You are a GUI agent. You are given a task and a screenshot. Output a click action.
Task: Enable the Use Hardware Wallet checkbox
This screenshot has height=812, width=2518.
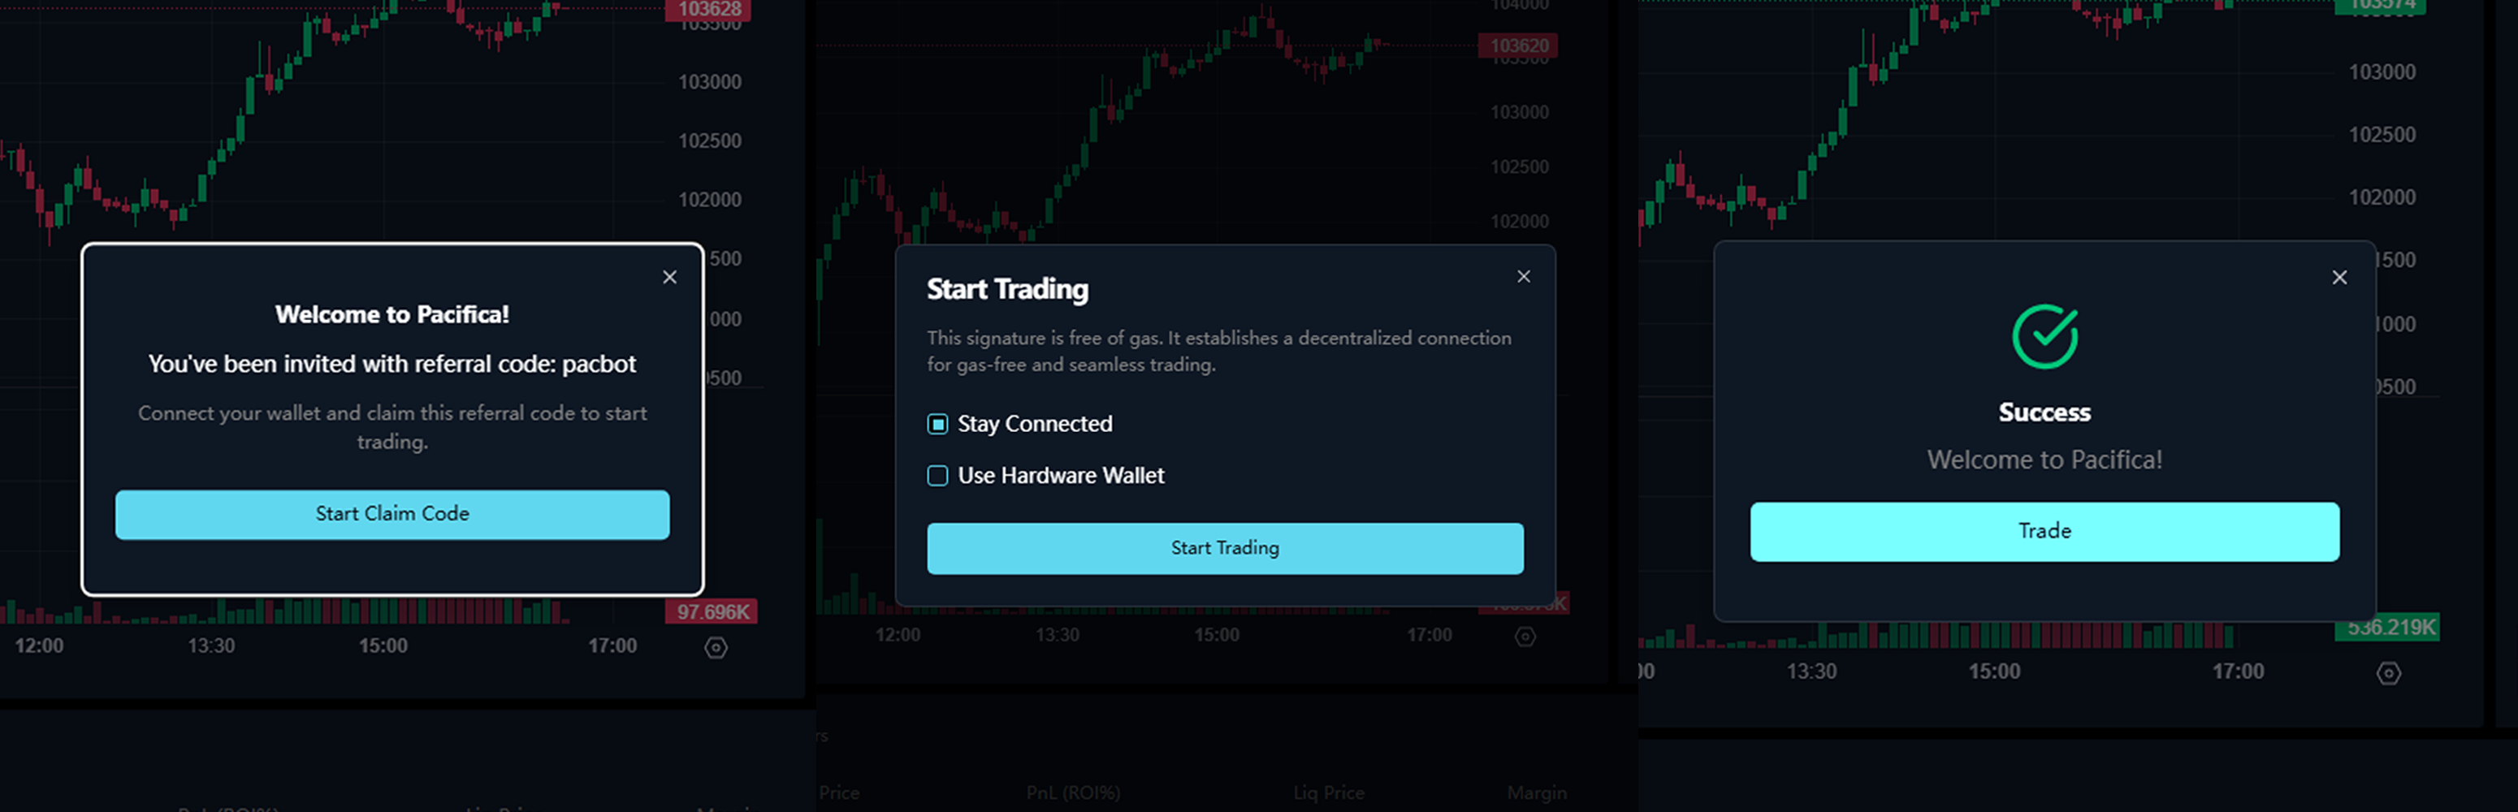pos(937,476)
